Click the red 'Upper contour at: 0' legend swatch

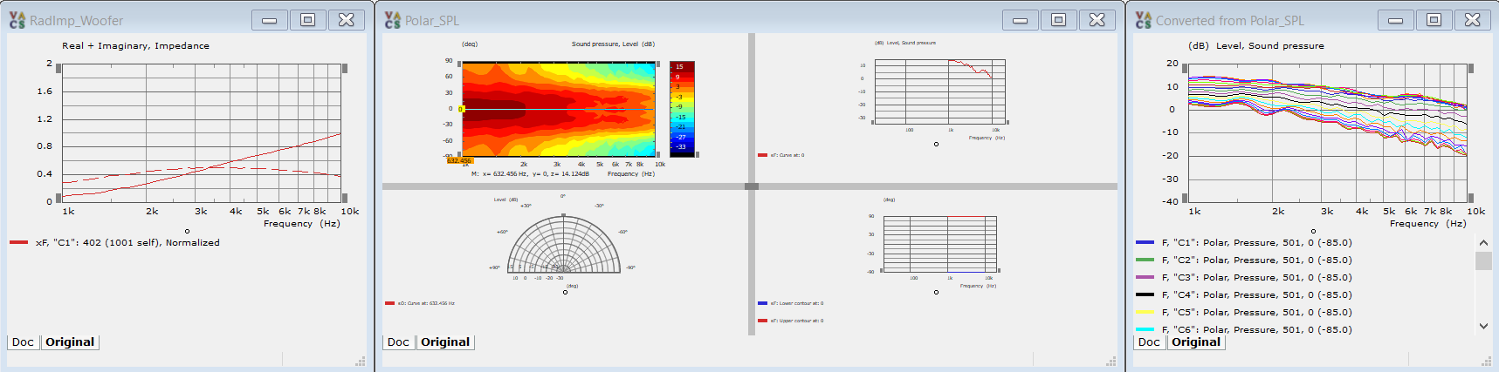[x=763, y=321]
